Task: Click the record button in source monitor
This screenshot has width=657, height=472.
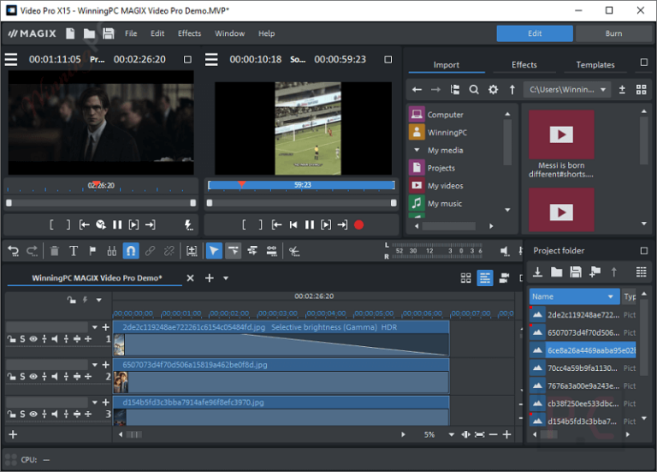Action: click(358, 225)
